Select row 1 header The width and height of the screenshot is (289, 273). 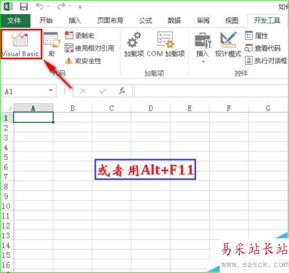pyautogui.click(x=6, y=117)
